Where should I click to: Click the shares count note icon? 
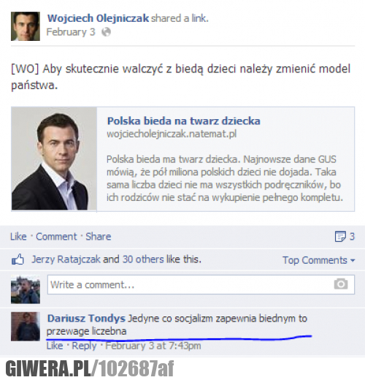[340, 236]
